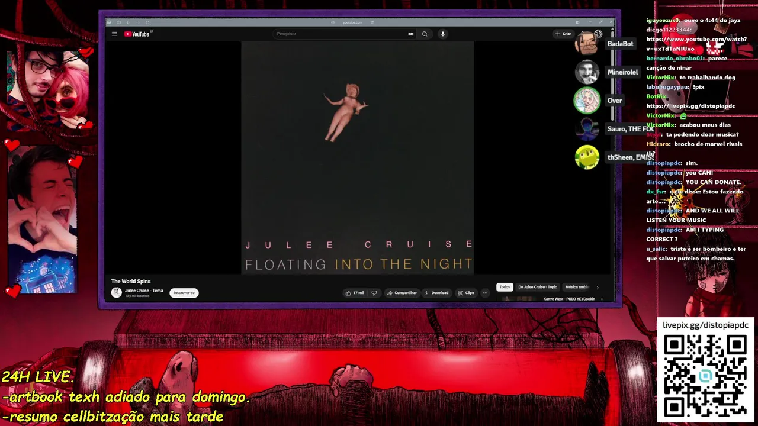758x426 pixels.
Task: Open options for Kanye West POLO YE video
Action: pyautogui.click(x=602, y=299)
